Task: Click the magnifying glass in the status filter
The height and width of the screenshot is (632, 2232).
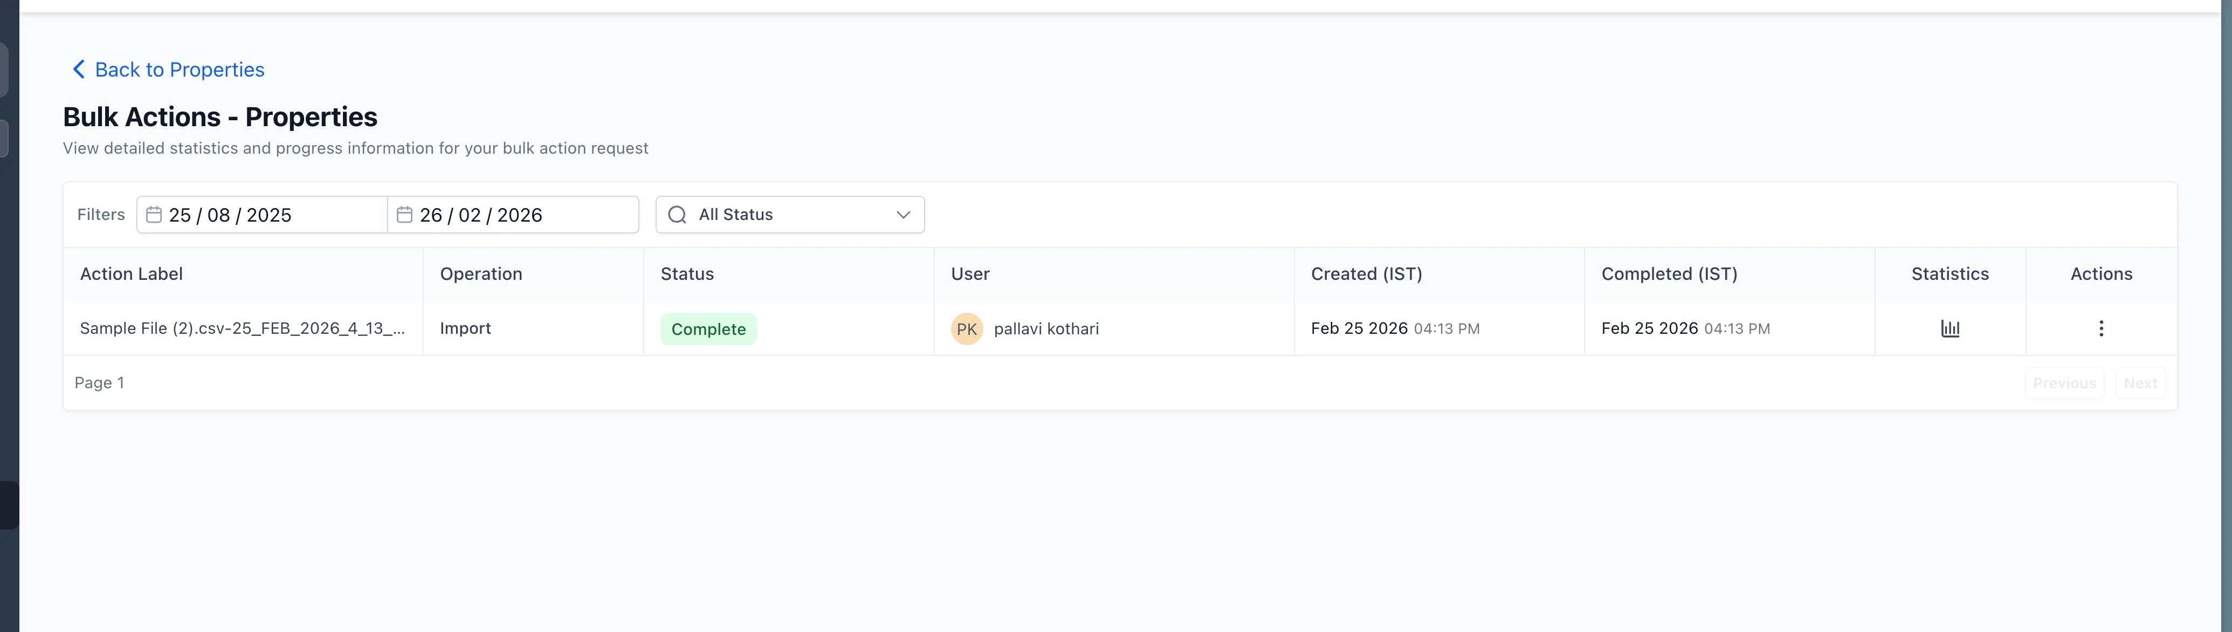Action: 677,214
